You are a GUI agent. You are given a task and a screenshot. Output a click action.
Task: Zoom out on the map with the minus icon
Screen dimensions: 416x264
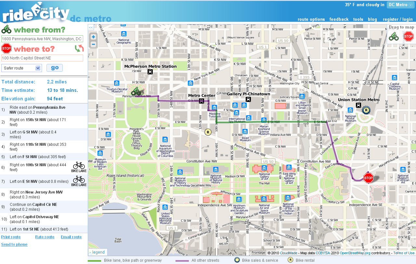coord(93,44)
